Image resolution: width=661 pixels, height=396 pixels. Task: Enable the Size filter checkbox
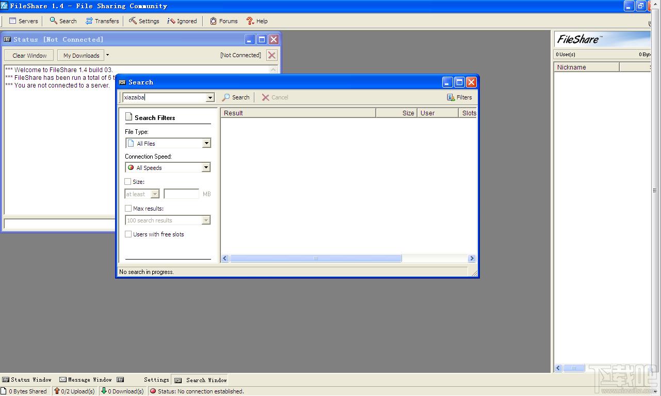pos(128,182)
